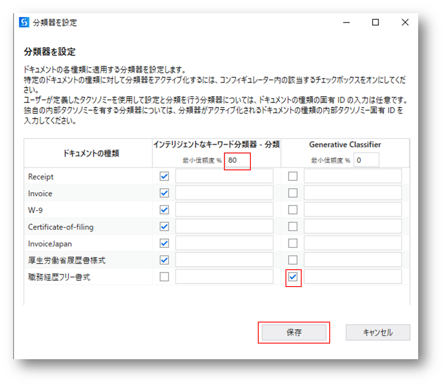Select the 職務経歴フリー書式 row label
Viewport: 445px width, 386px height.
tap(59, 277)
